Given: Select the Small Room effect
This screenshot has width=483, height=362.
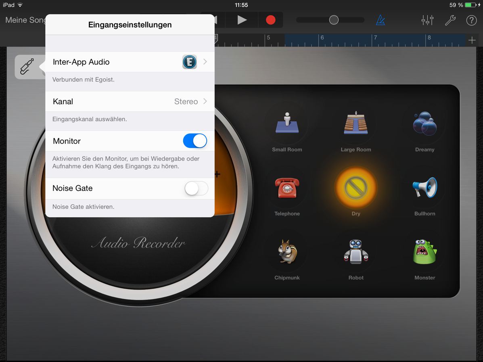Looking at the screenshot, I should click(287, 124).
